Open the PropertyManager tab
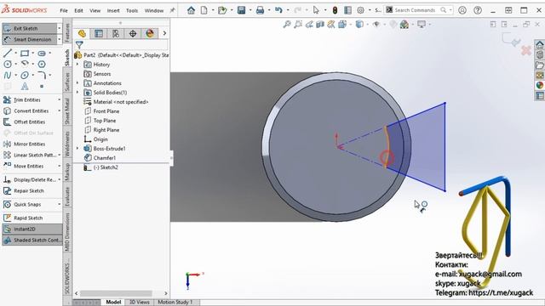 (x=99, y=34)
